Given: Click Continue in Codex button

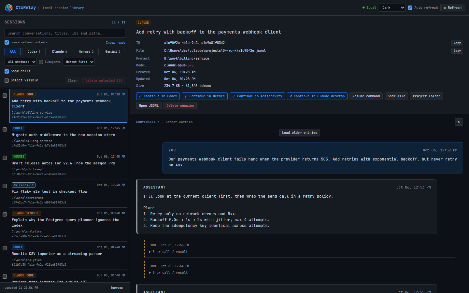Looking at the screenshot, I should pos(158,96).
